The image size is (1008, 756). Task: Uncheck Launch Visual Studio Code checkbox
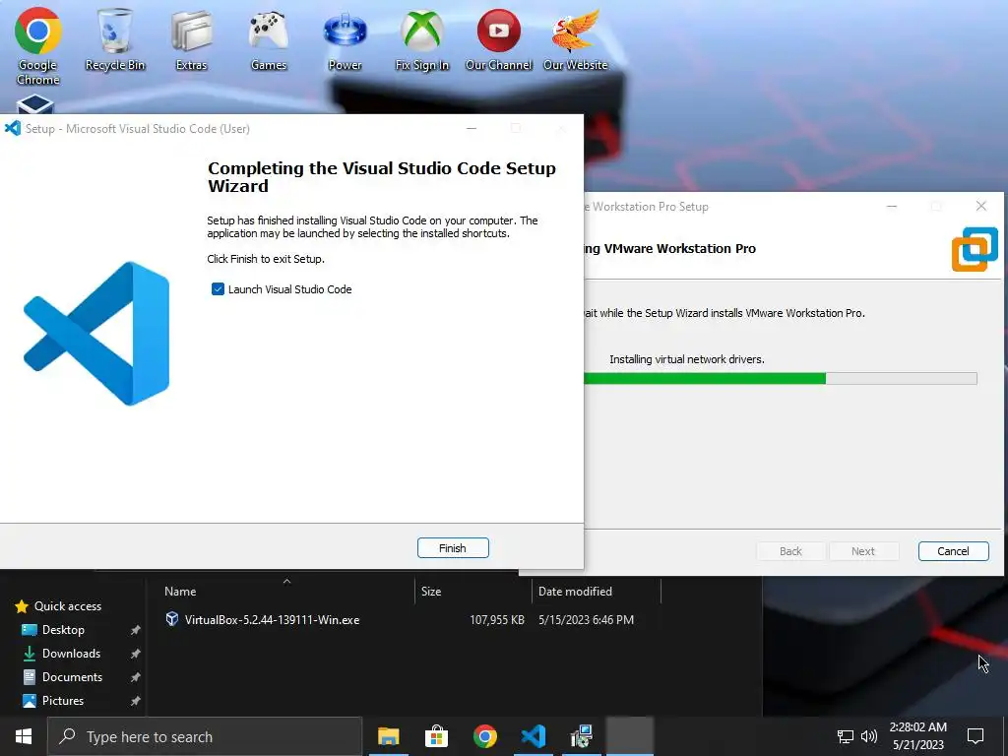coord(218,289)
